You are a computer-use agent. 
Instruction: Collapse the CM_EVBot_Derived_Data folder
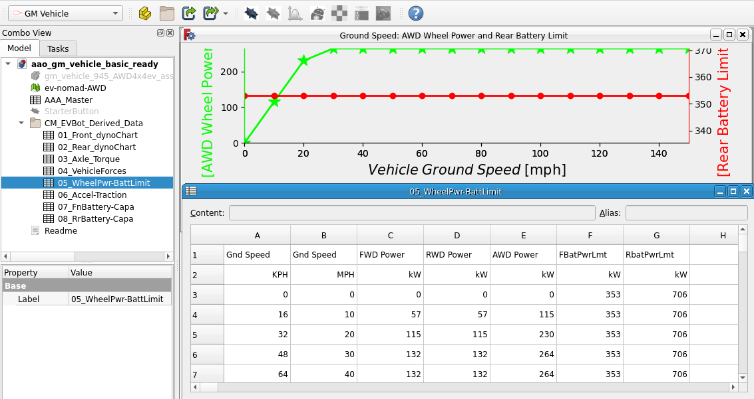point(21,123)
